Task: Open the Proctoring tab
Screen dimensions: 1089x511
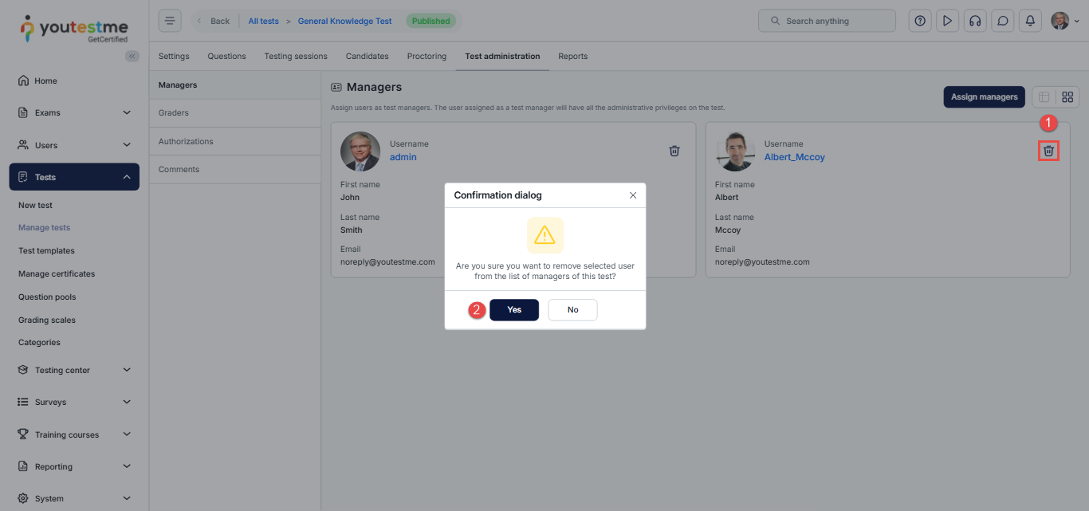Action: click(427, 57)
